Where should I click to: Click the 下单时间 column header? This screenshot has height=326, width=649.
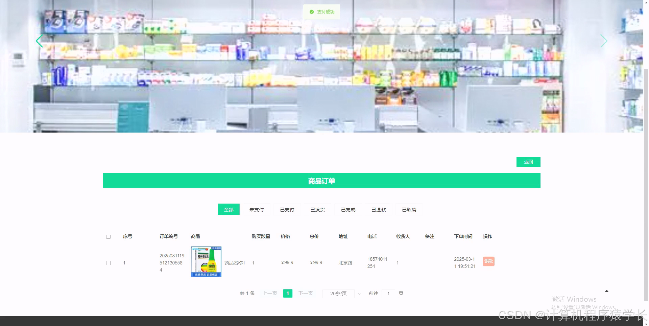[463, 236]
